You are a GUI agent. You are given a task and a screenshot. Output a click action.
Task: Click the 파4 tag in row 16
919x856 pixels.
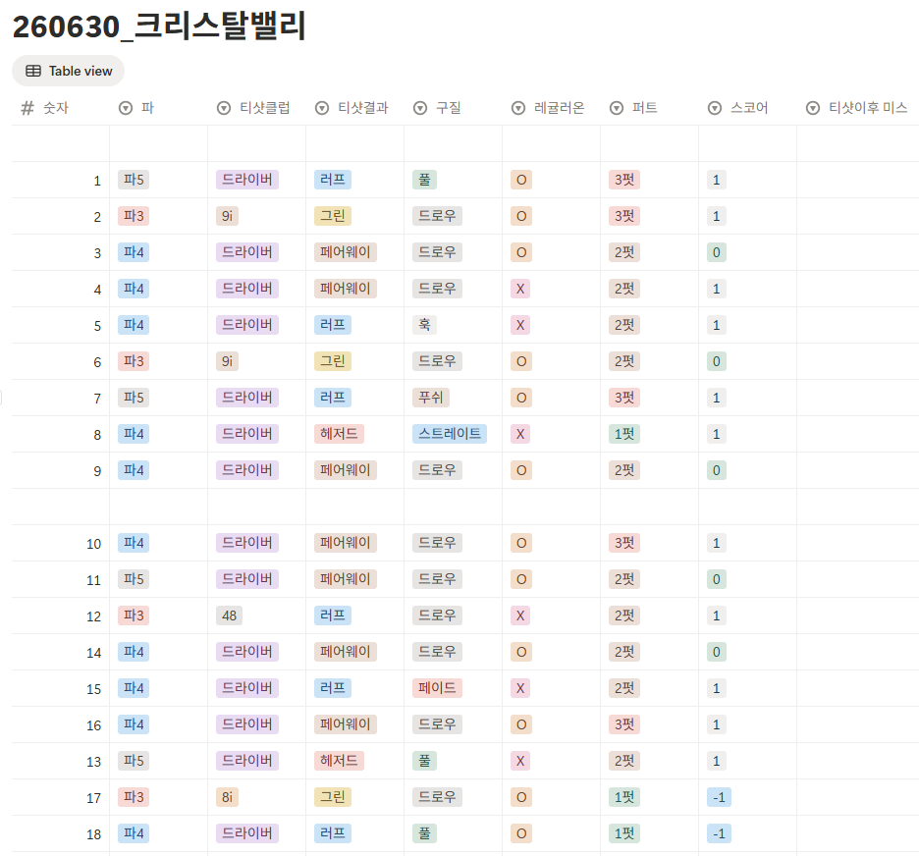134,724
